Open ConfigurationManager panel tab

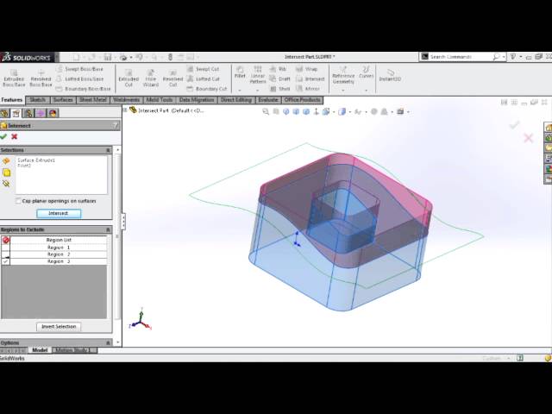pos(28,113)
